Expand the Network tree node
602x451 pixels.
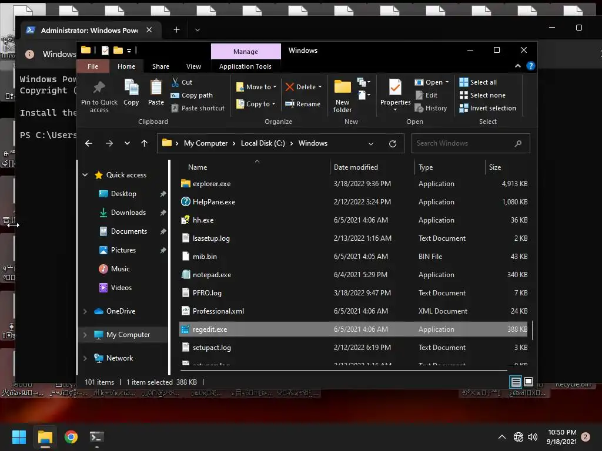pos(85,358)
